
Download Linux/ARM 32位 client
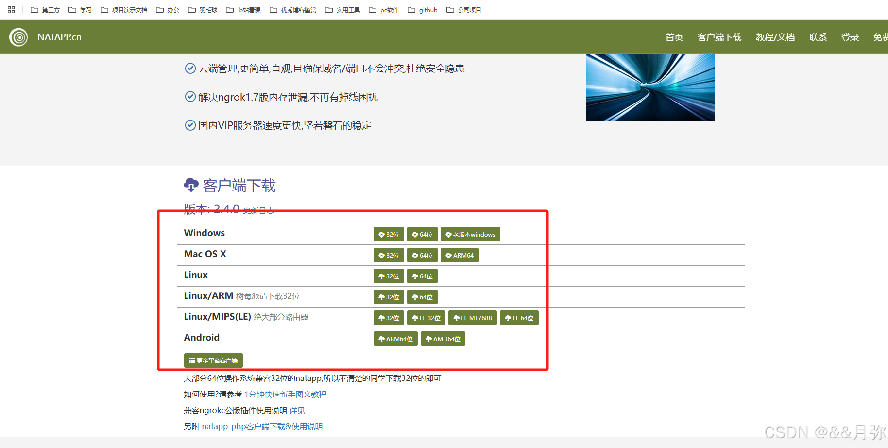389,297
